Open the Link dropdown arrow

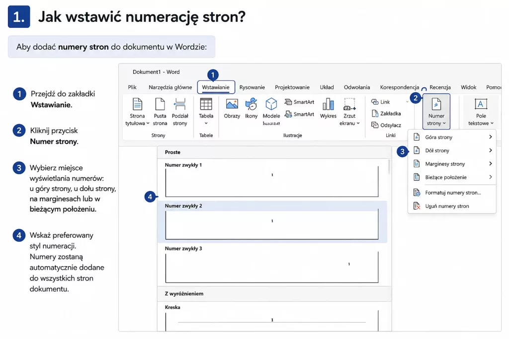(407, 102)
